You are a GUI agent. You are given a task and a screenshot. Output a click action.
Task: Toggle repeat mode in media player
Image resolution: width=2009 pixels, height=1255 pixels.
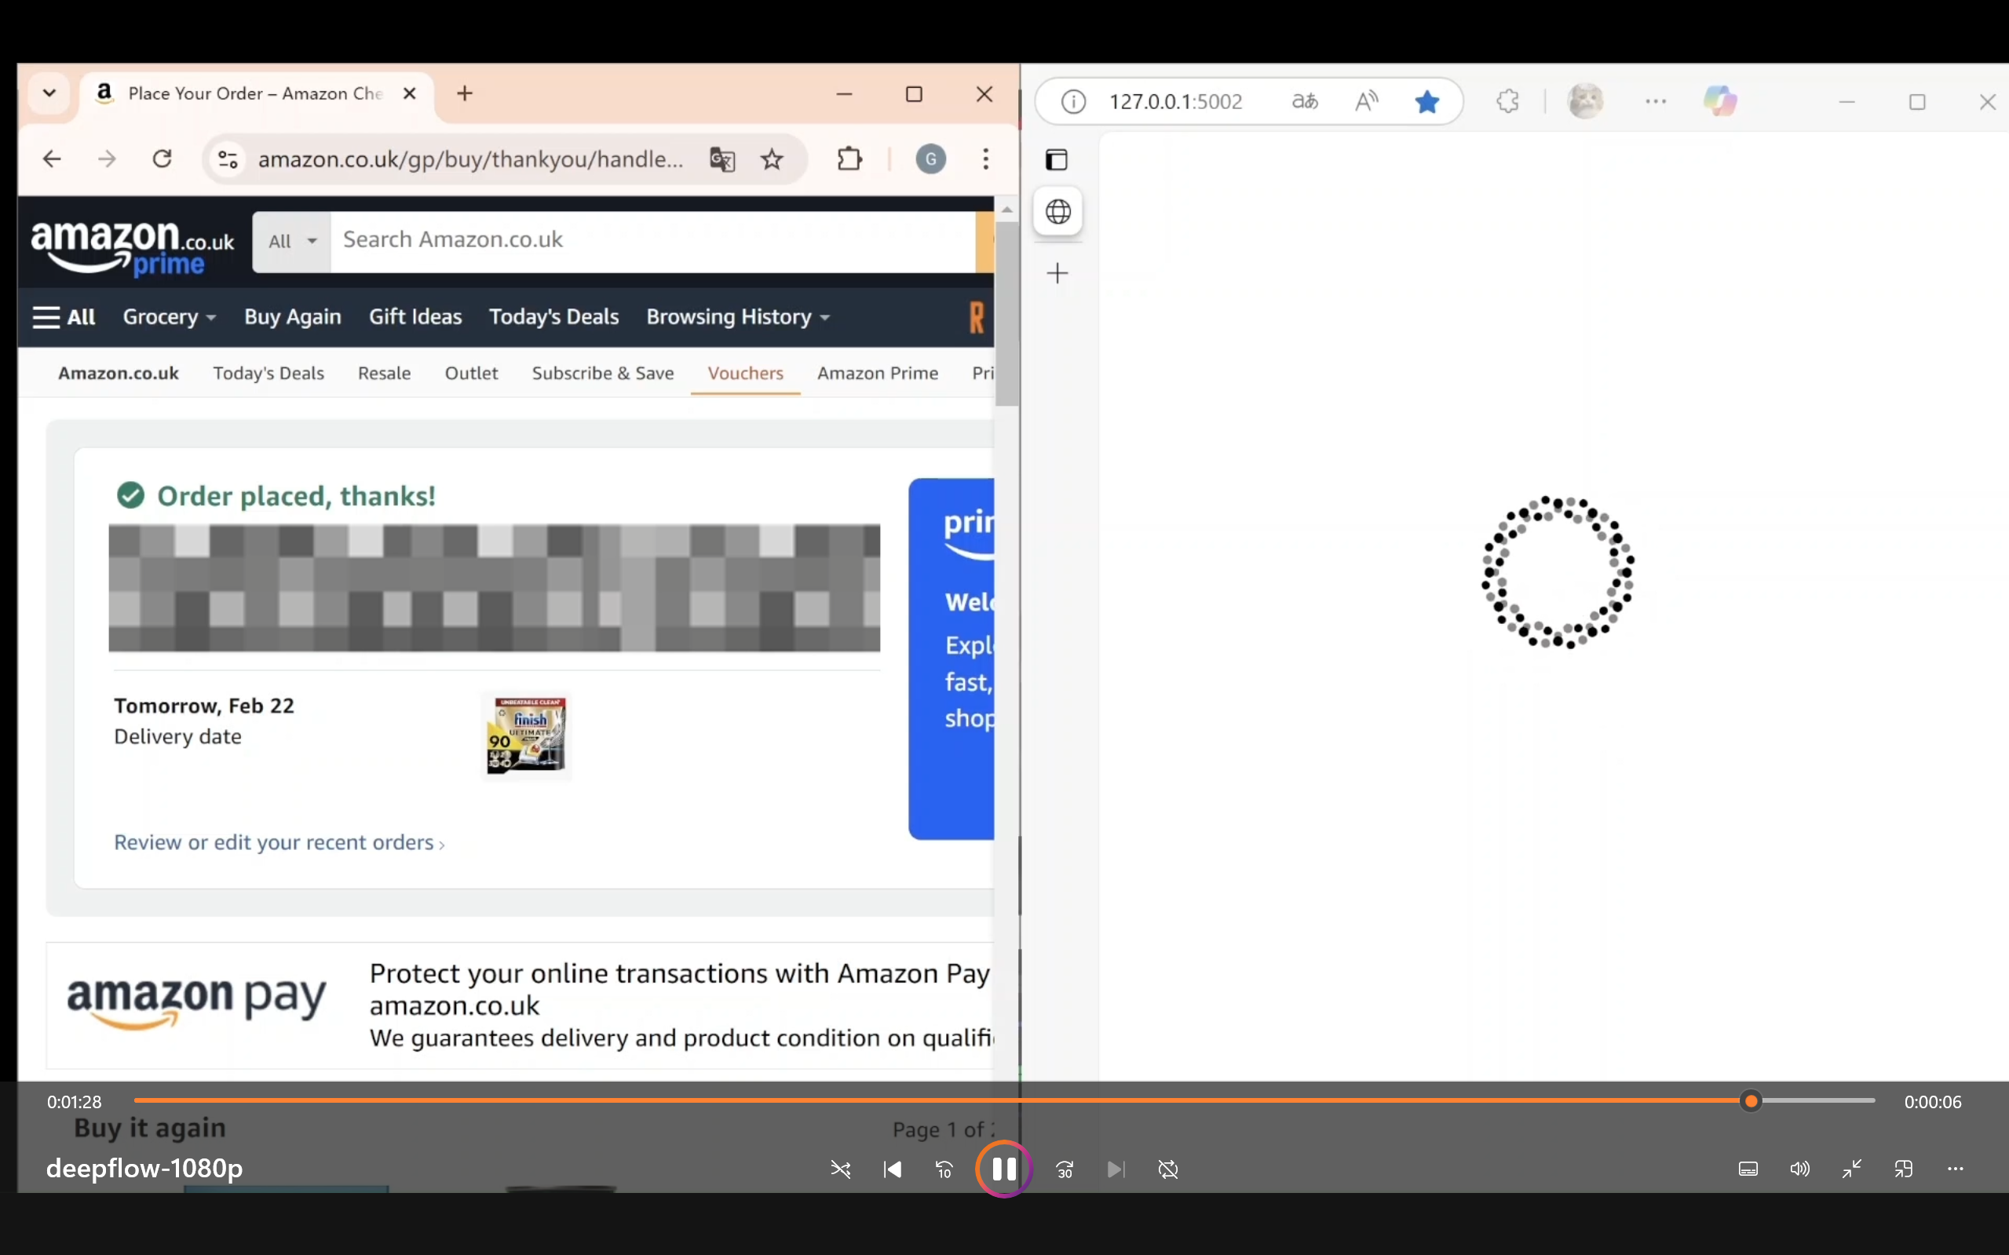pyautogui.click(x=1168, y=1169)
